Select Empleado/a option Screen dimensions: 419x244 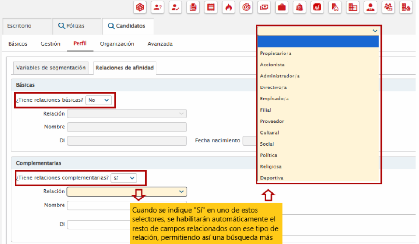(318, 99)
